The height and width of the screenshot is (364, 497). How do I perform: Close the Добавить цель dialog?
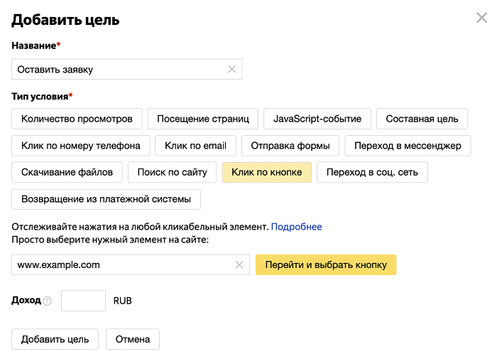[481, 18]
